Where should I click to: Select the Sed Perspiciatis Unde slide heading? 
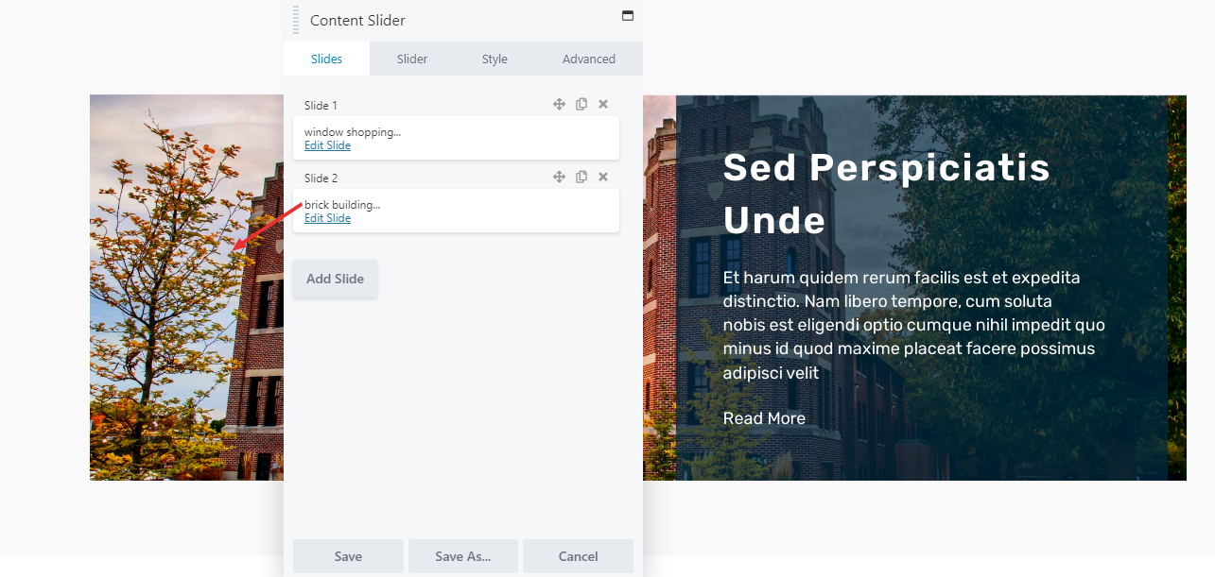coord(887,194)
